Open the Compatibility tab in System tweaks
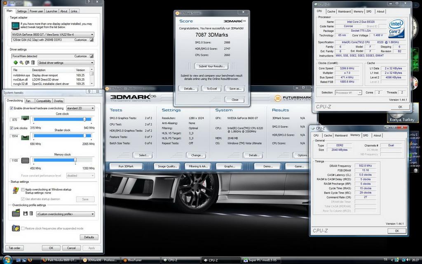Image resolution: width=422 pixels, height=264 pixels. [43, 101]
